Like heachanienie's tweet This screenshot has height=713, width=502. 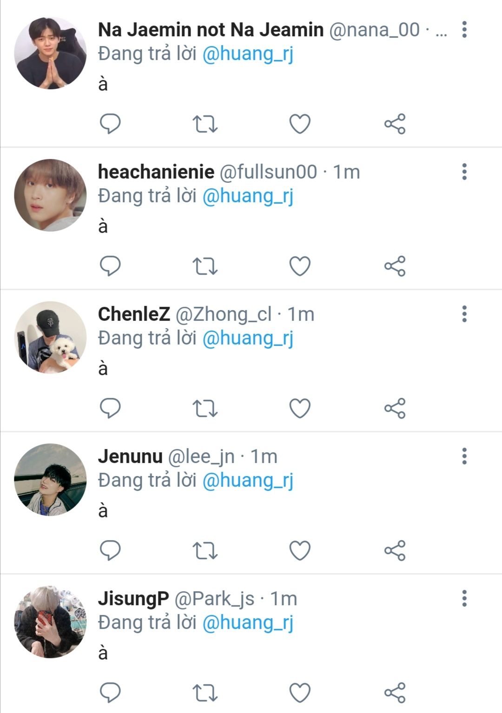300,266
